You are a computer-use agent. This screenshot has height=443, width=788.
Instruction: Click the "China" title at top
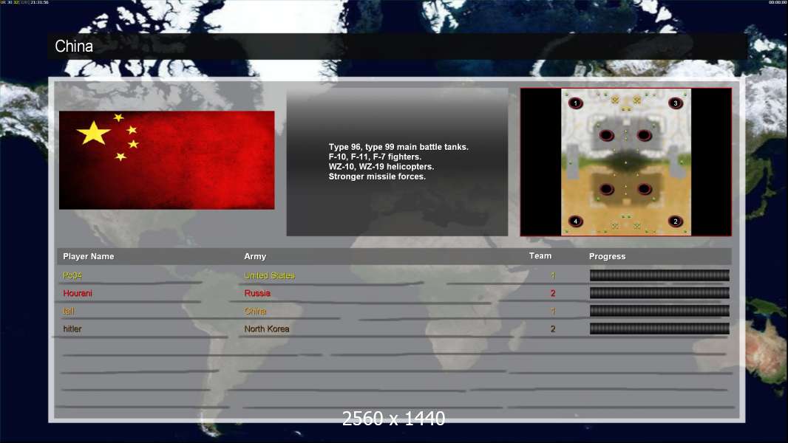point(74,47)
